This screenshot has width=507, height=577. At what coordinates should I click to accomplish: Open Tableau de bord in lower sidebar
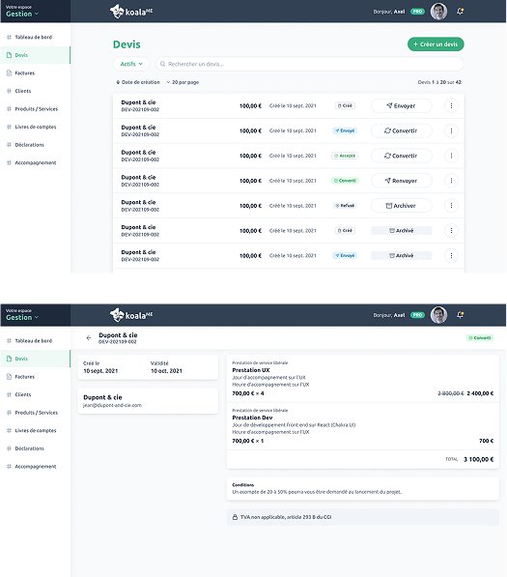pos(33,341)
